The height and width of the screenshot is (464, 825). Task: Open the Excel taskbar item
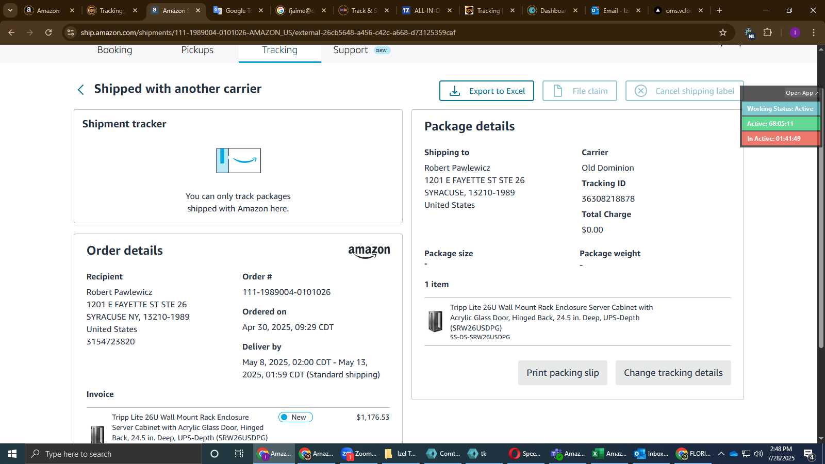point(609,454)
